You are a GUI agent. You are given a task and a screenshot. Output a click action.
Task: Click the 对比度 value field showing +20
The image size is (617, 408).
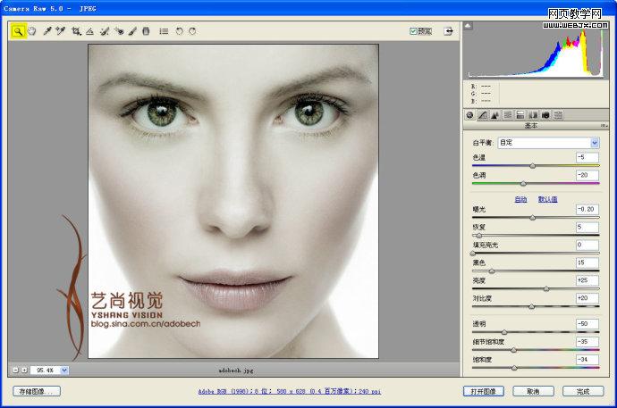pos(587,298)
